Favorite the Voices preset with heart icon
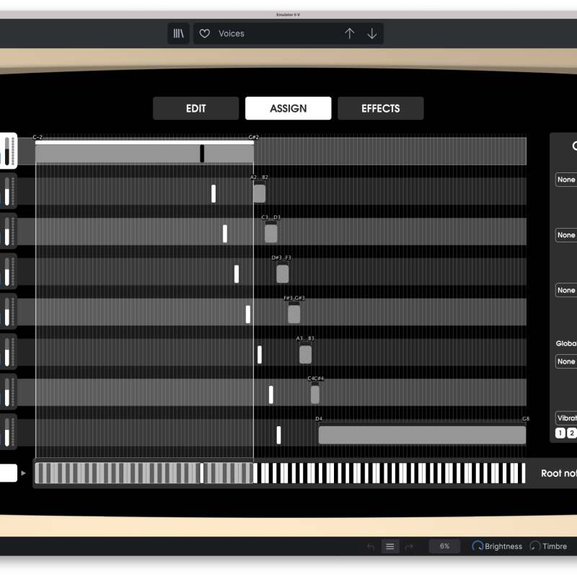 (x=205, y=33)
